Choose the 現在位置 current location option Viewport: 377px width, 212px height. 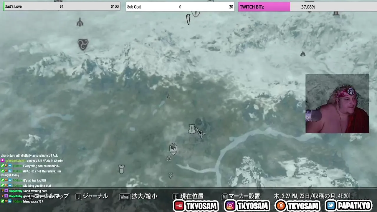[x=192, y=196]
